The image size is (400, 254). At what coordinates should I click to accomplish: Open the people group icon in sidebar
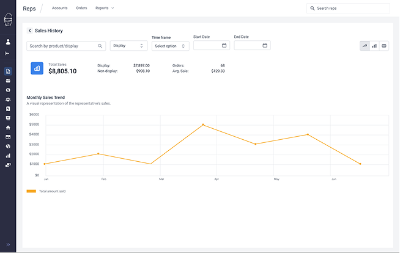pyautogui.click(x=8, y=100)
